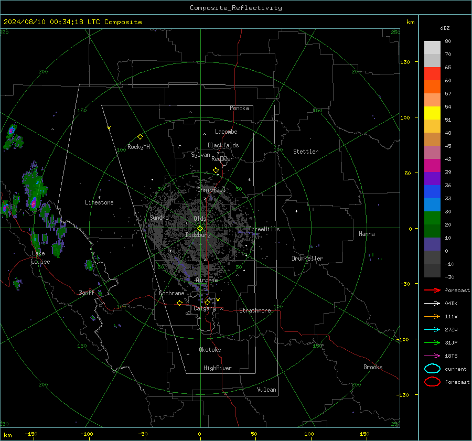Image resolution: width=472 pixels, height=441 pixels.
Task: Click the white plus marker west of Hanna
Action: (296, 211)
